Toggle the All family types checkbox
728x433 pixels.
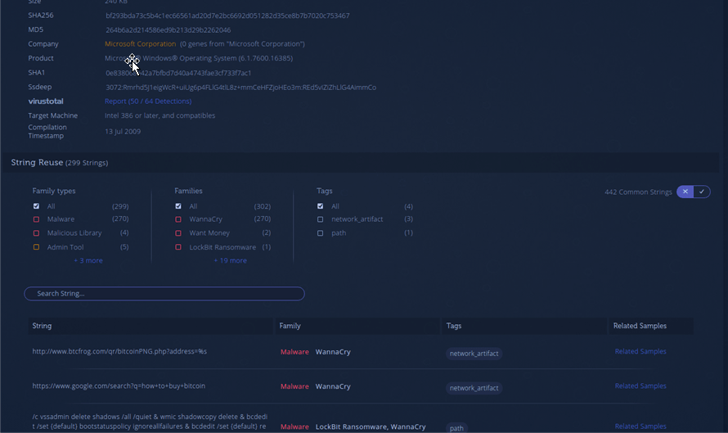click(36, 205)
